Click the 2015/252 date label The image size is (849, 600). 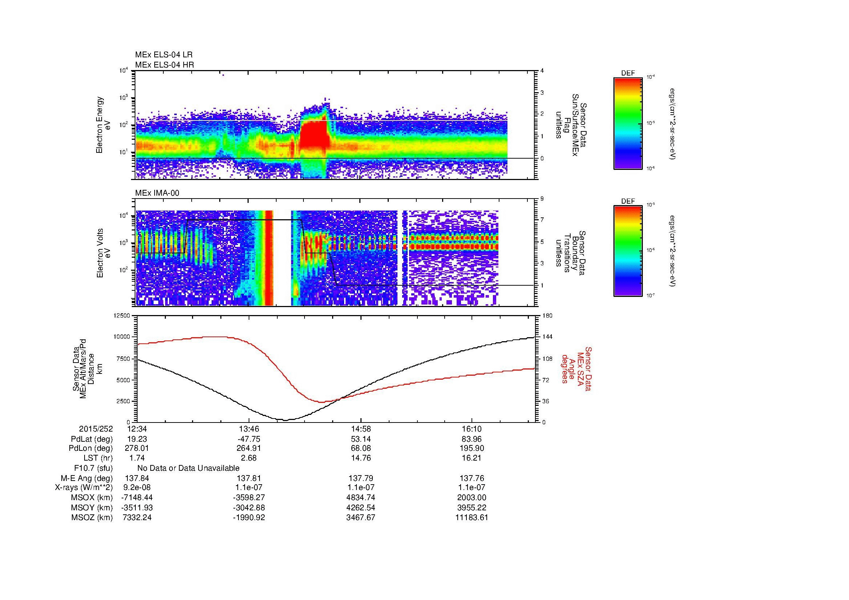[96, 429]
